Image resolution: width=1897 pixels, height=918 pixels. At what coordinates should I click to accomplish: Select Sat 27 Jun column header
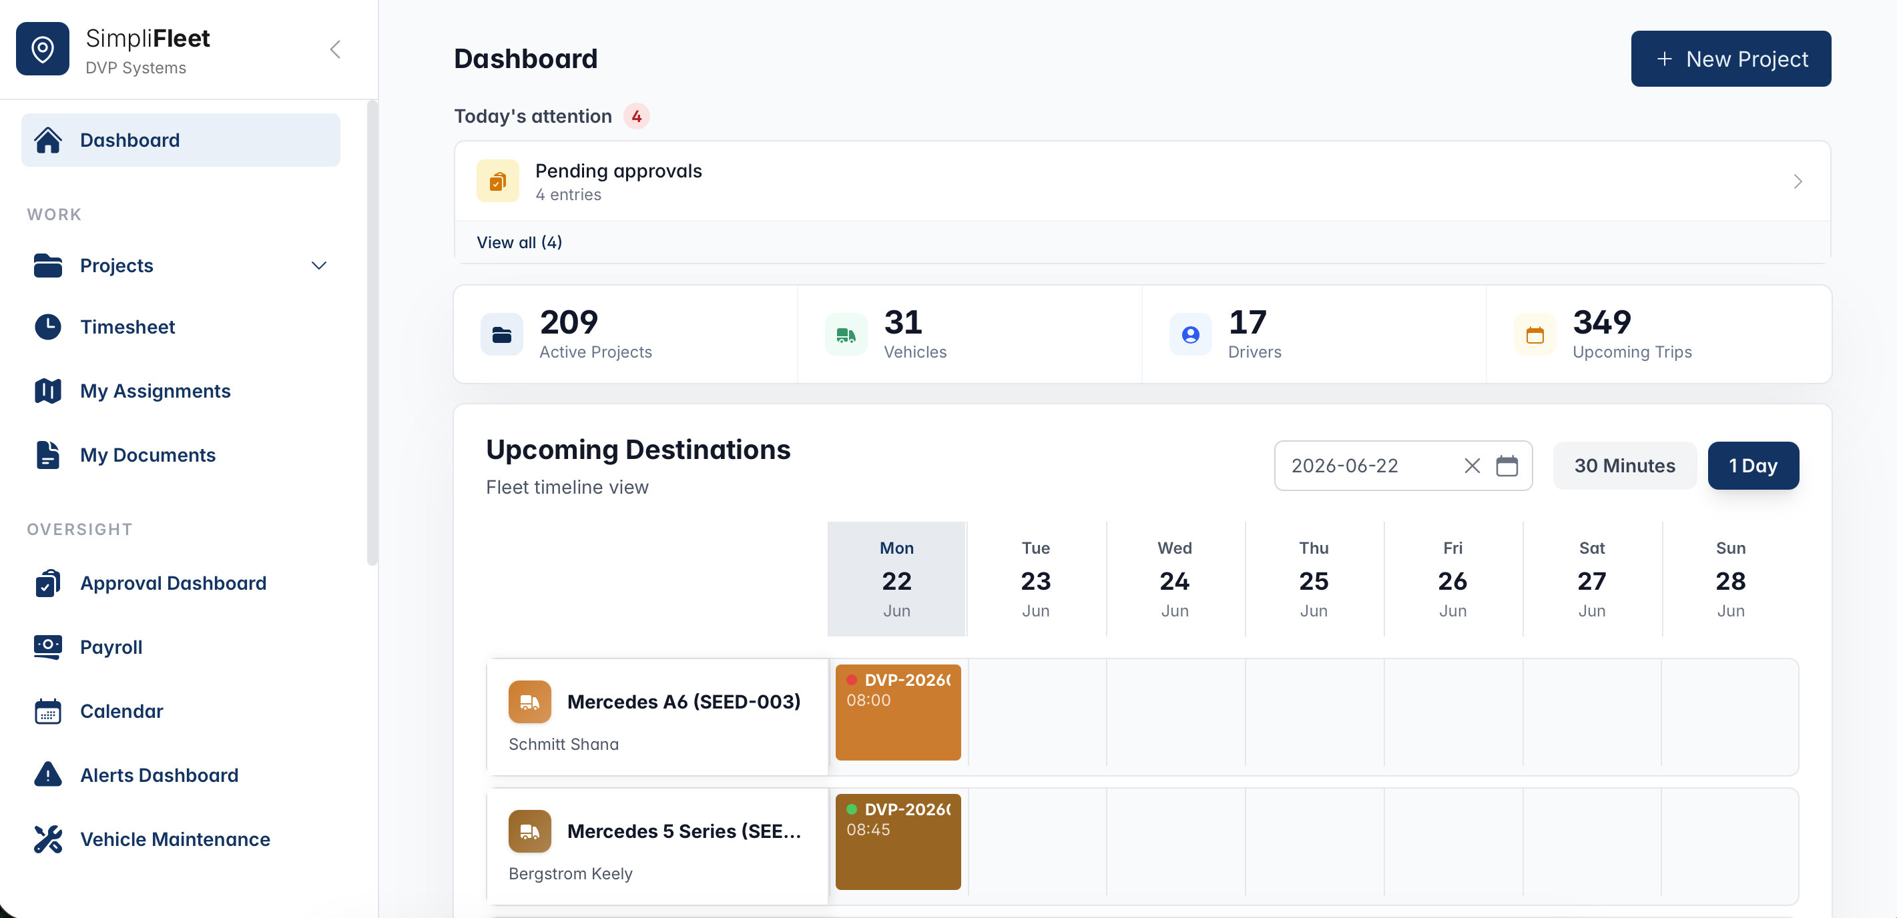tap(1591, 578)
